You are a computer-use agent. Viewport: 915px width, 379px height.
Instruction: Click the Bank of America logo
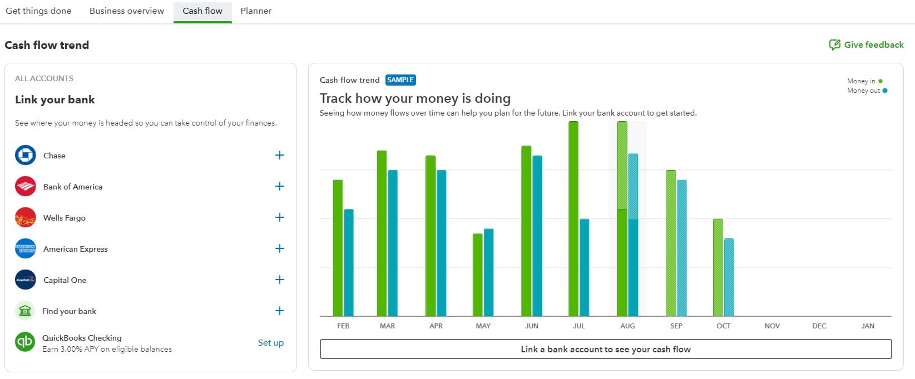click(25, 187)
